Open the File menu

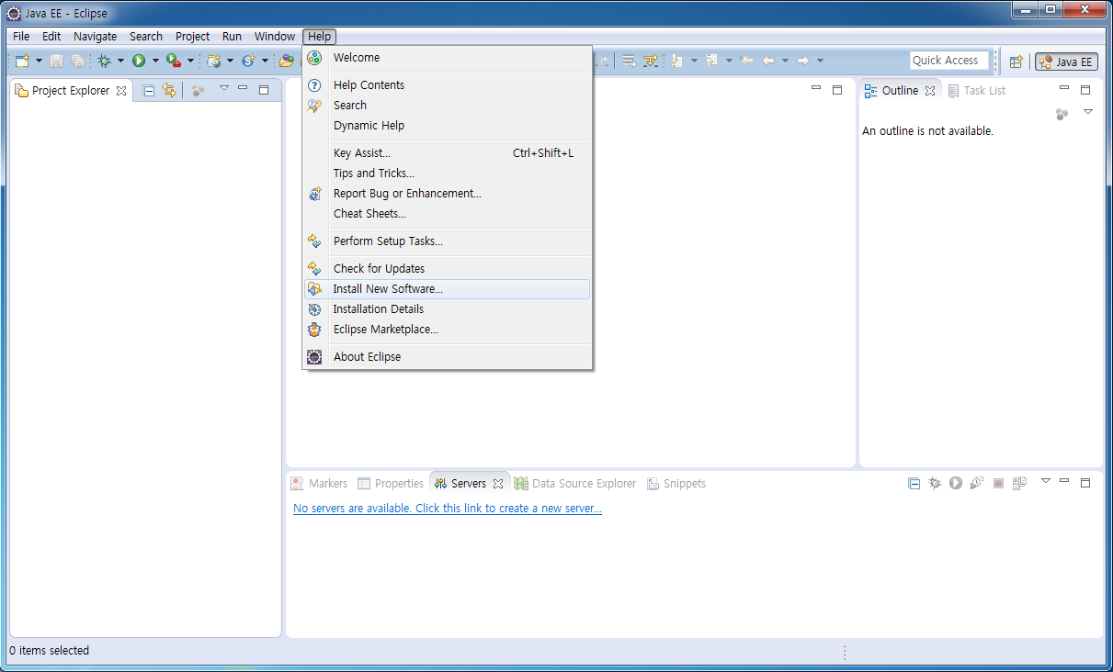click(x=21, y=37)
